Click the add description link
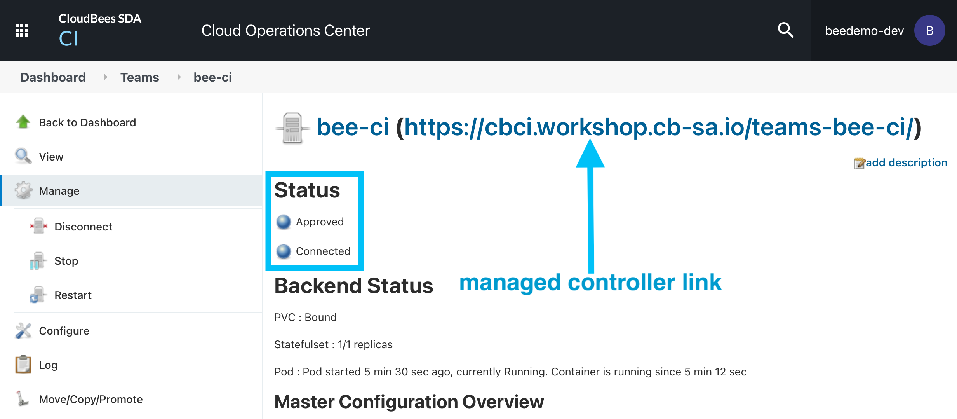 pyautogui.click(x=907, y=162)
